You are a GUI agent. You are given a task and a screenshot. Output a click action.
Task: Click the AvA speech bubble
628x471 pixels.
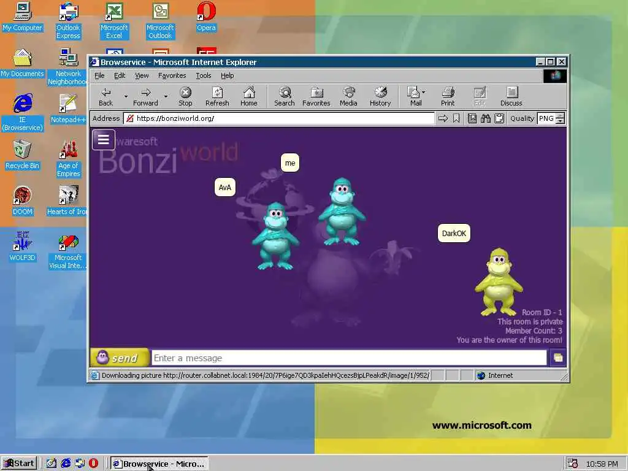coord(225,188)
